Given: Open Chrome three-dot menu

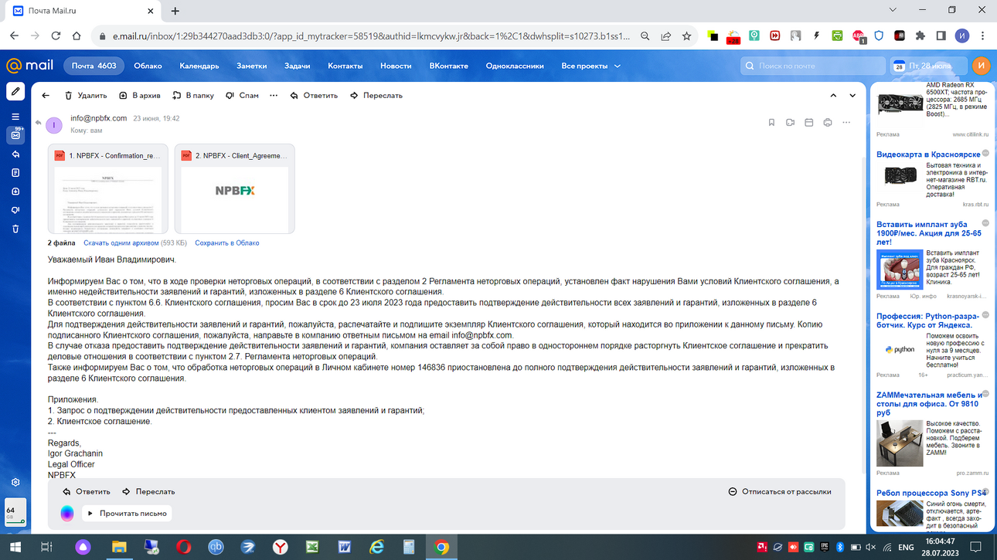Looking at the screenshot, I should tap(982, 36).
